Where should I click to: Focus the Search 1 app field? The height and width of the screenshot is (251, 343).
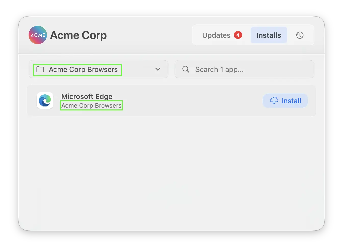coord(244,69)
